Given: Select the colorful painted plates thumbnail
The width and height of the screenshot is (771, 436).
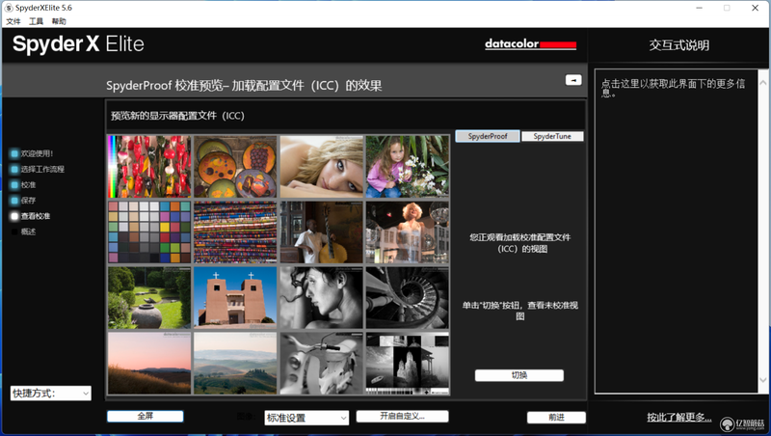Looking at the screenshot, I should 235,167.
